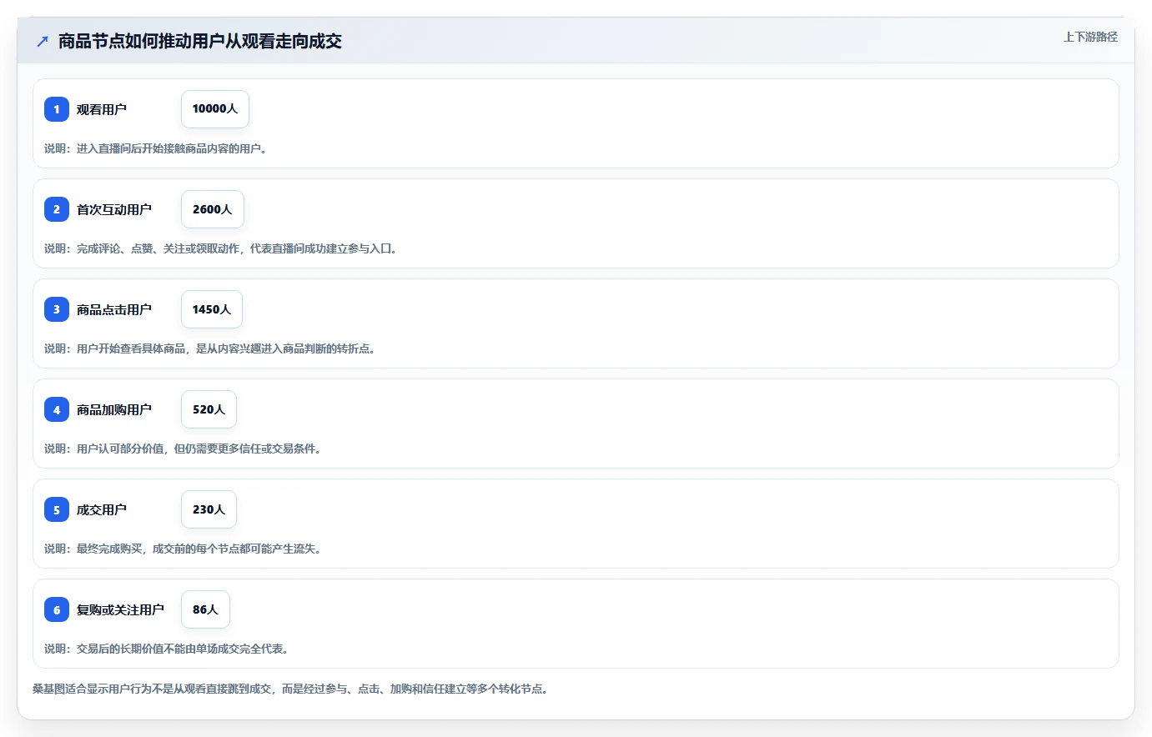
Task: Click the 1450人 value chip
Action: coord(212,309)
